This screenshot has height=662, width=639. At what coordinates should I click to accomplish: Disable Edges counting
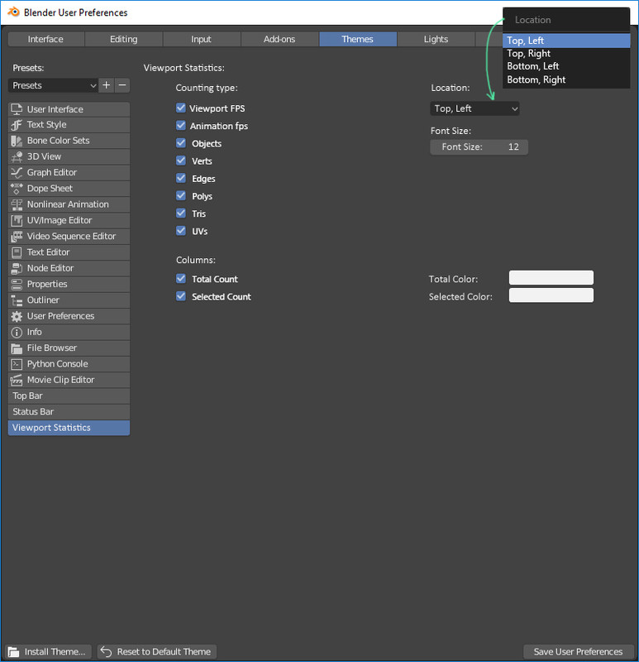click(181, 178)
